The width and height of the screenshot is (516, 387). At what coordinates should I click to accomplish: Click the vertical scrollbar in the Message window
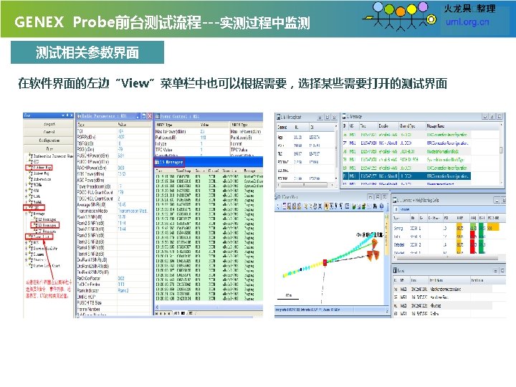click(x=501, y=153)
